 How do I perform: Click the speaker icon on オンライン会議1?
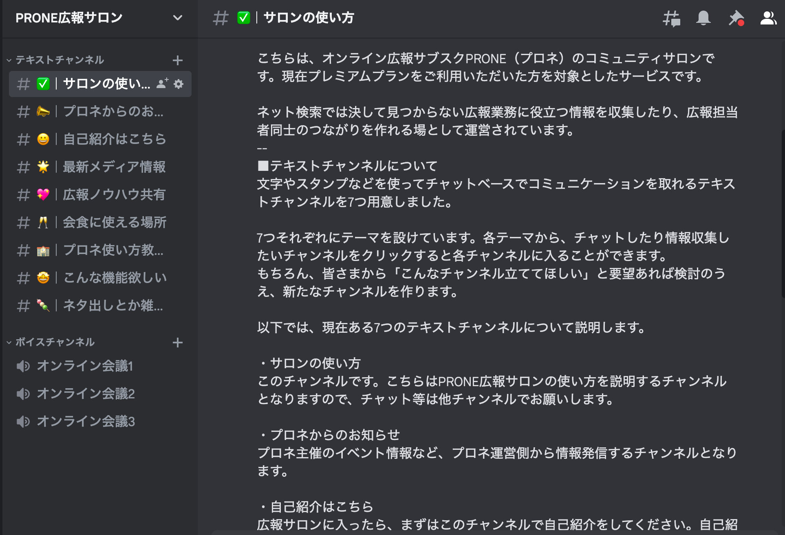23,366
